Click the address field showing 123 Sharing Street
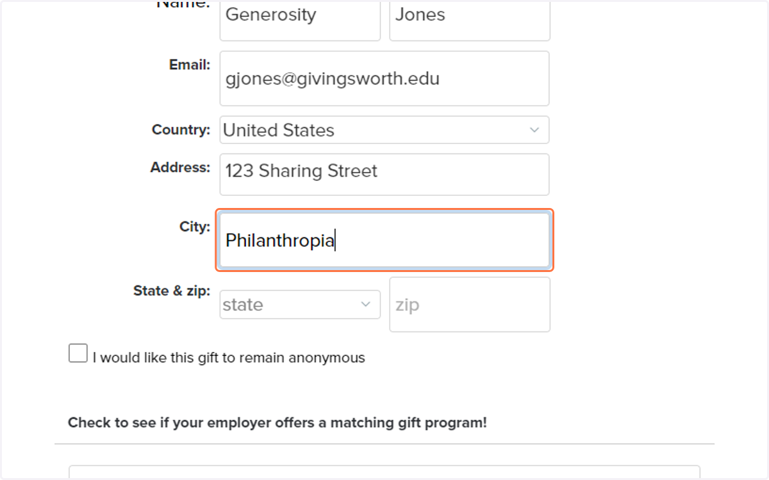Viewport: 769px width, 480px height. coord(384,174)
